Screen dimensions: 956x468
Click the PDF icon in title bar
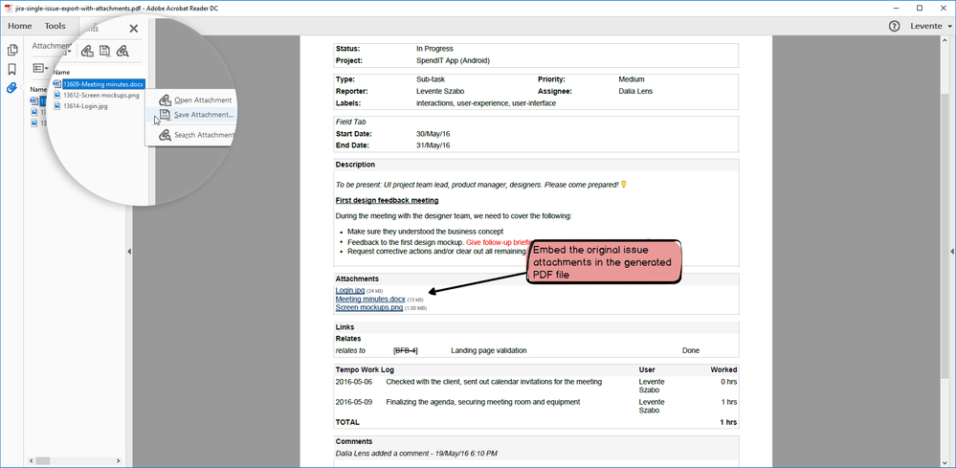(8, 8)
